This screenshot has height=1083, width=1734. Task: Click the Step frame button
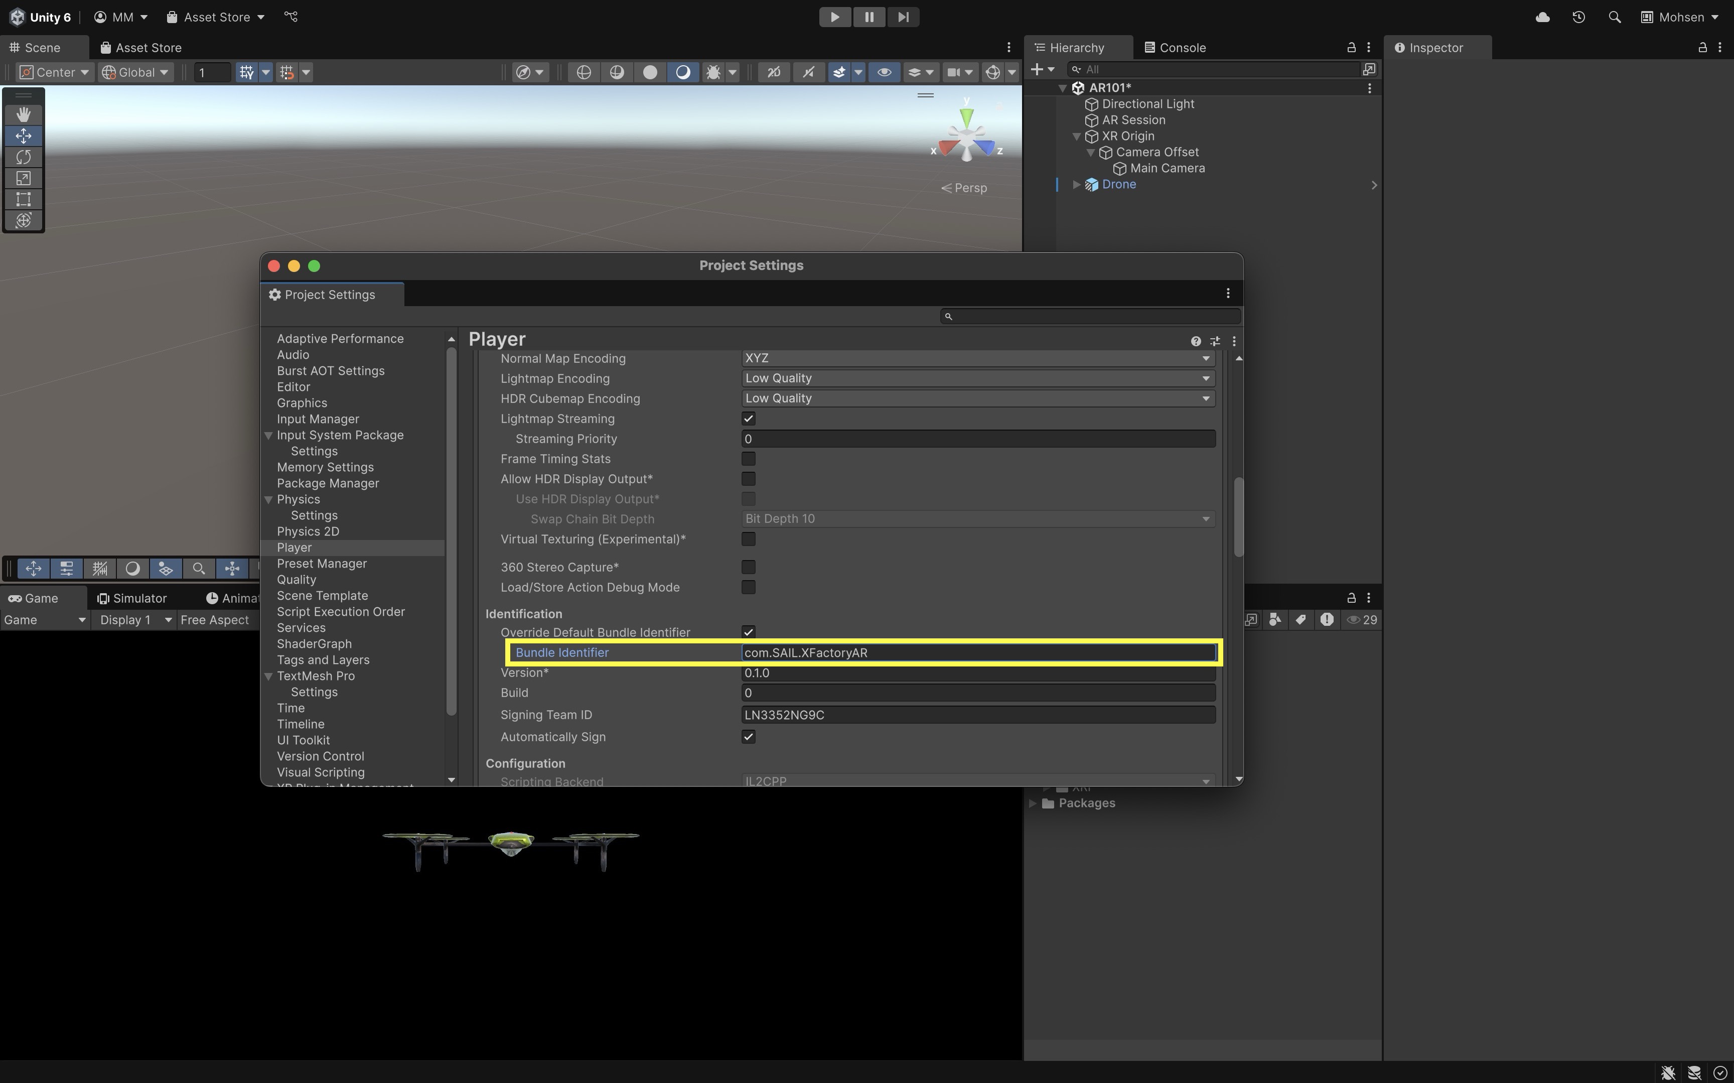[x=903, y=17]
